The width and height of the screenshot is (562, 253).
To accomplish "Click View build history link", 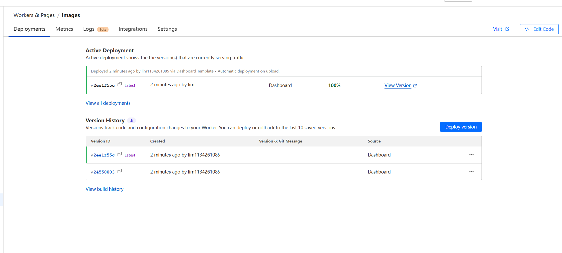I will tap(104, 189).
